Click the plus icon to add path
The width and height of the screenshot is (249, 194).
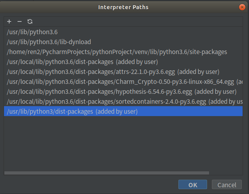[9, 21]
